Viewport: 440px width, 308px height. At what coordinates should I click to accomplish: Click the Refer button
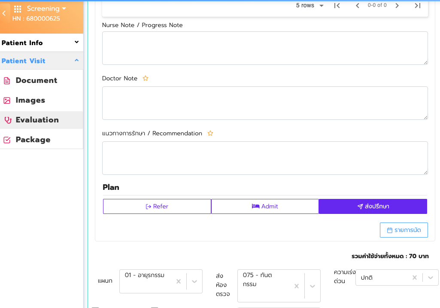click(x=157, y=206)
